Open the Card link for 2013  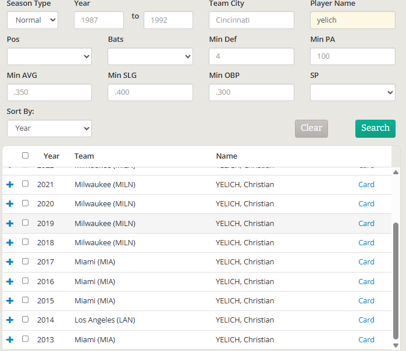click(x=366, y=339)
